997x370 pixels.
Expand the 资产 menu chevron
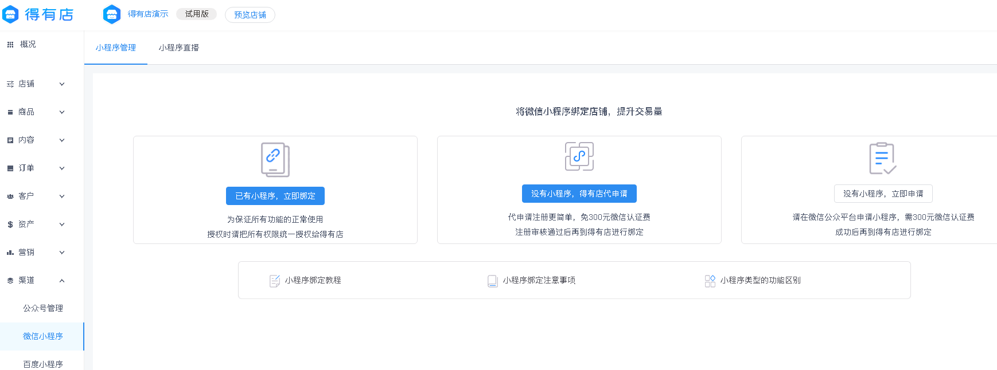62,225
